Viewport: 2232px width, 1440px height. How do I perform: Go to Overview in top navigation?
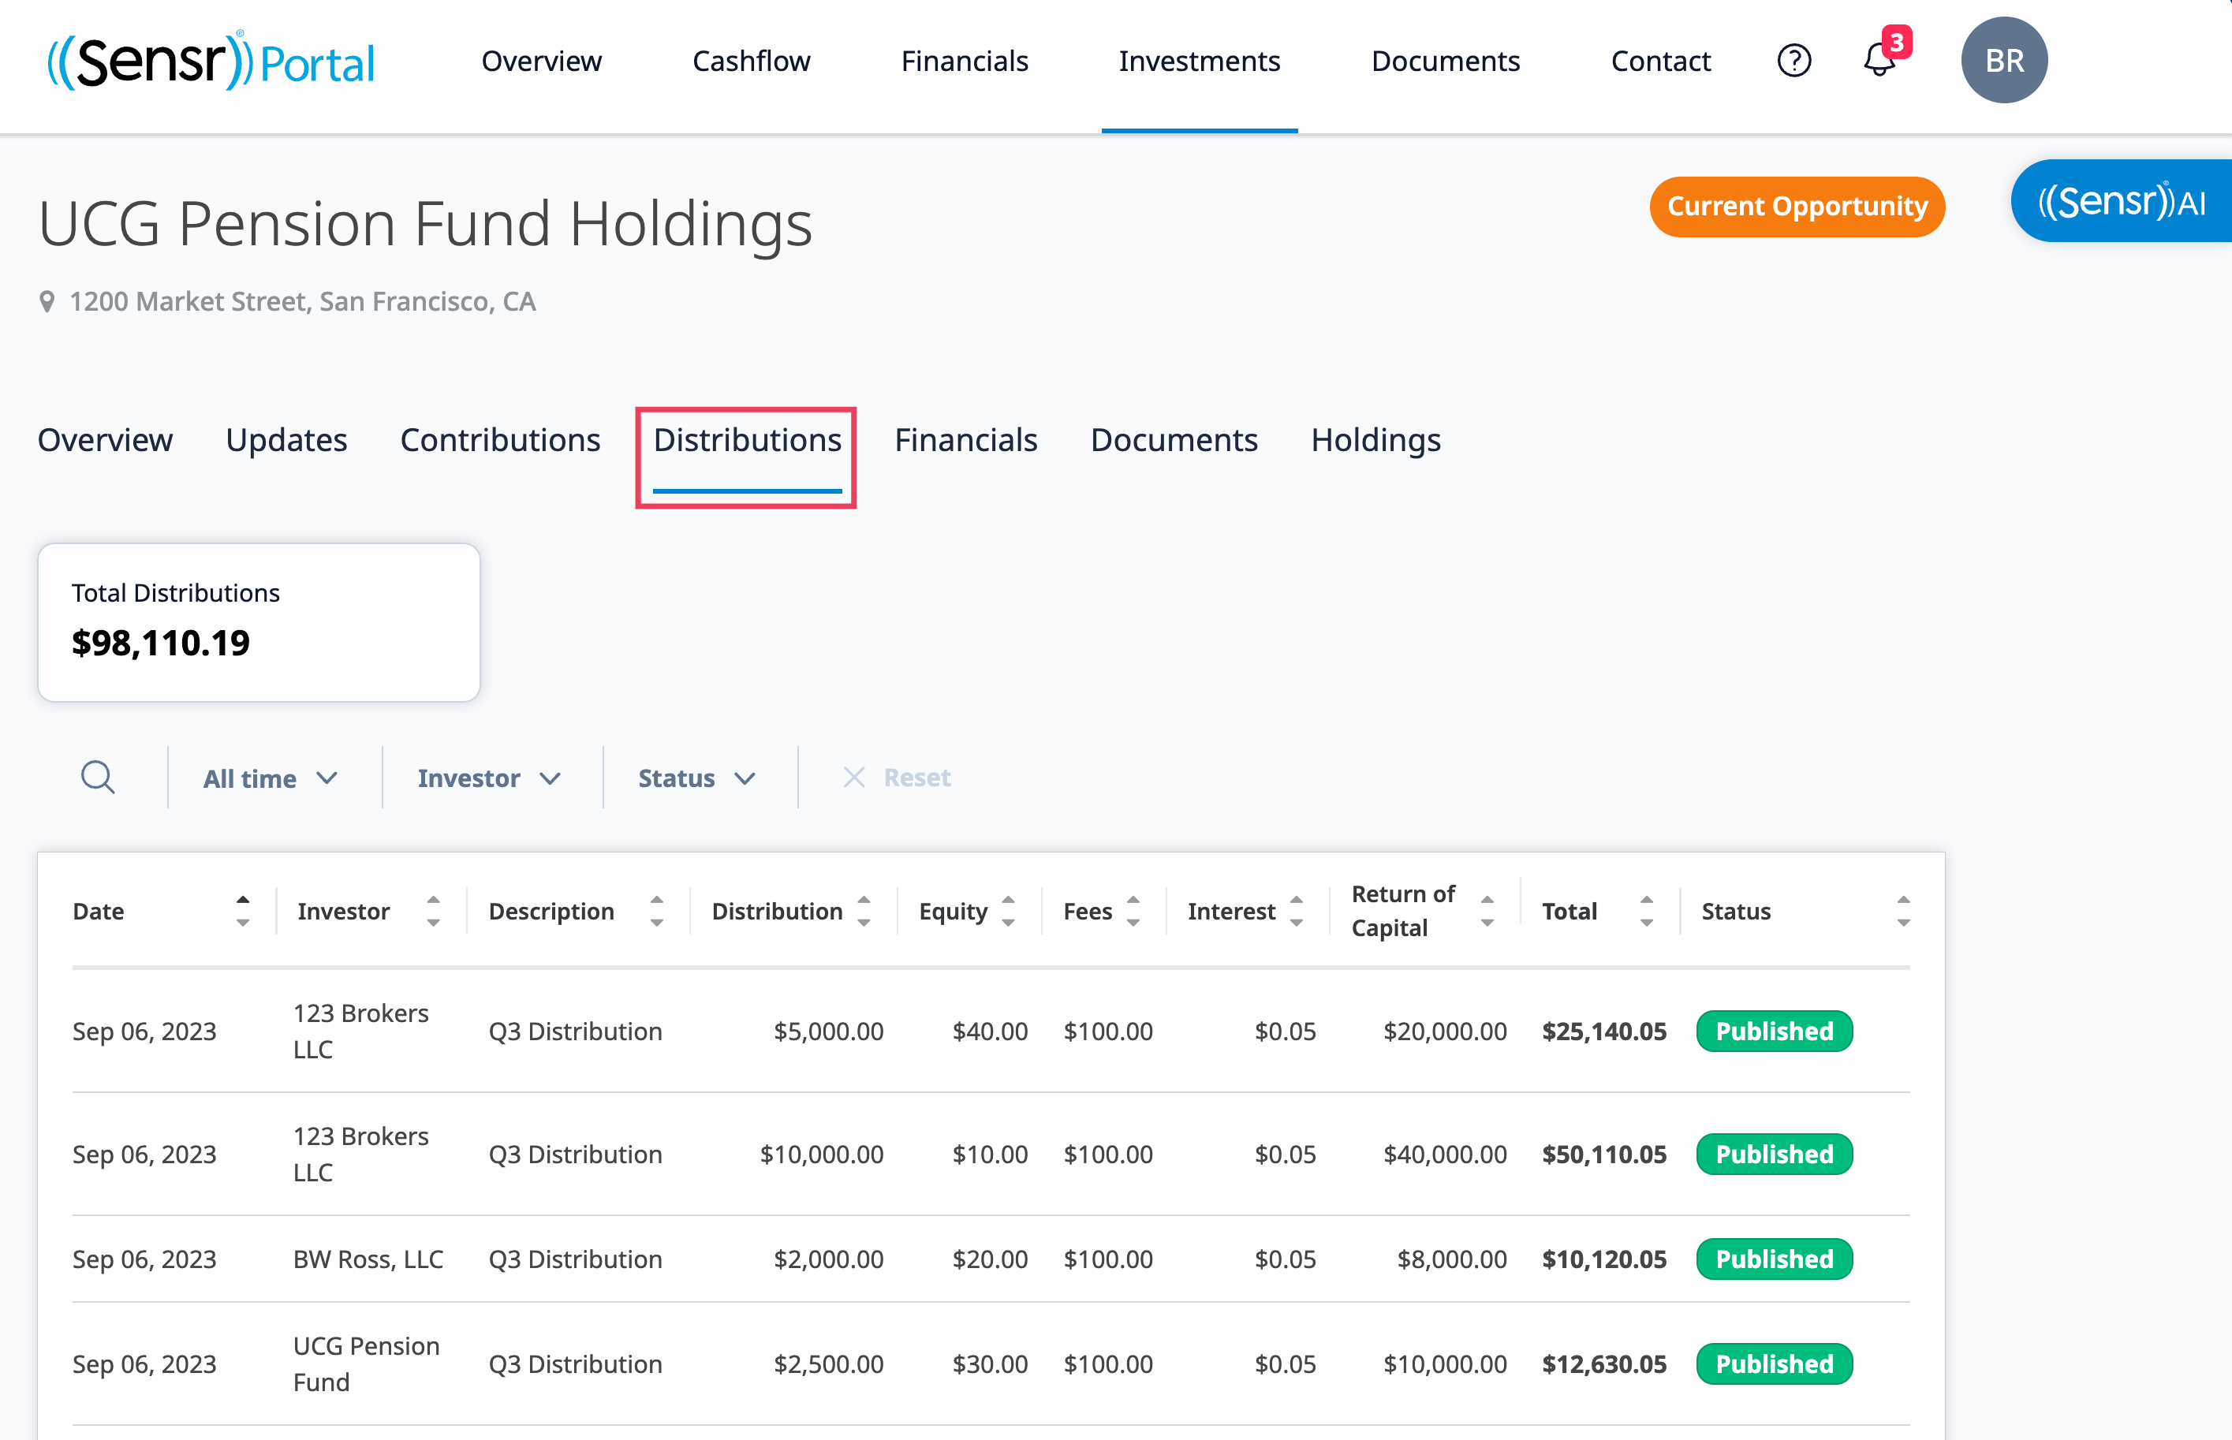(x=541, y=61)
